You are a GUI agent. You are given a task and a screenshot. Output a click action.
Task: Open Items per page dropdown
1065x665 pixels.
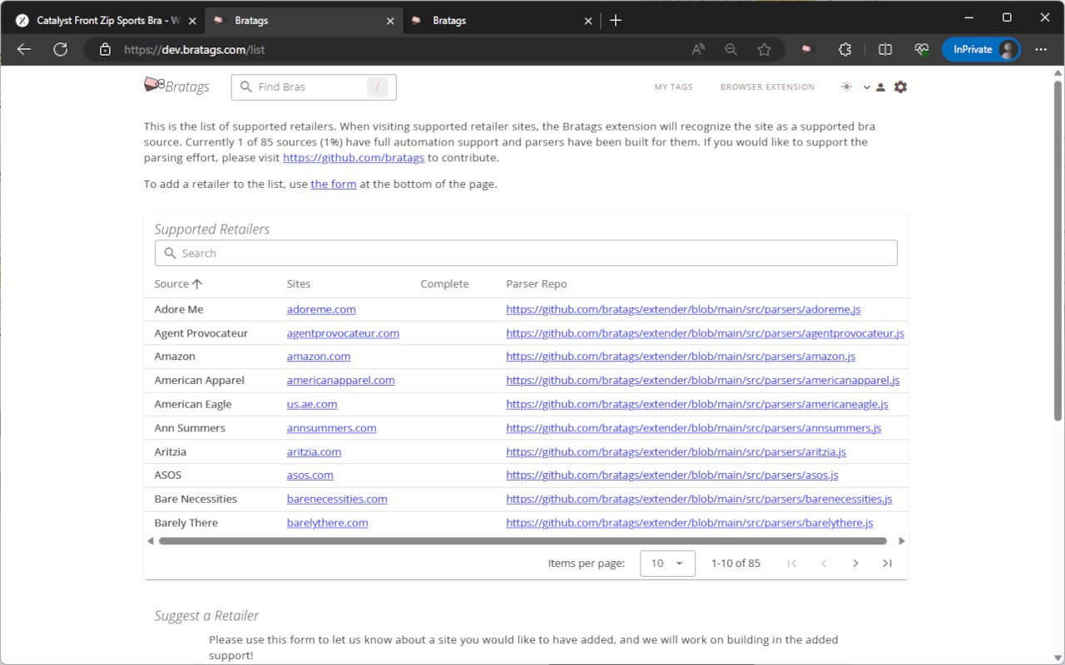click(x=667, y=563)
